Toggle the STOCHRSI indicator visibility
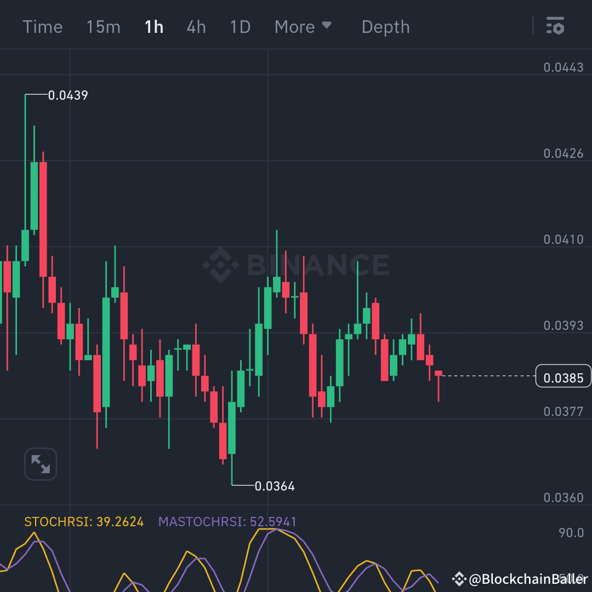This screenshot has width=592, height=592. coord(83,522)
